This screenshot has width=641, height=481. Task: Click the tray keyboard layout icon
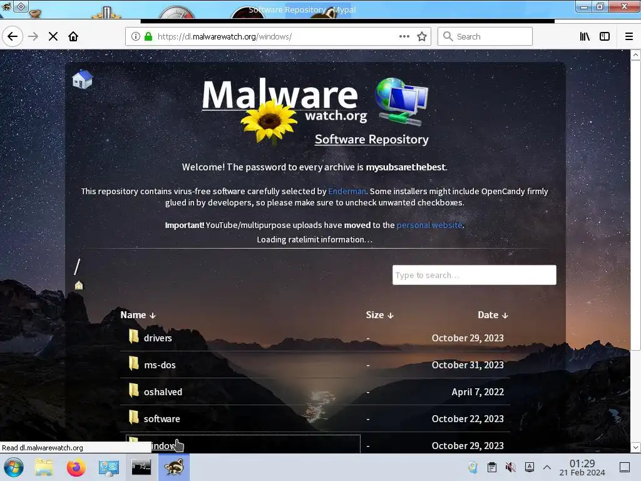(530, 467)
